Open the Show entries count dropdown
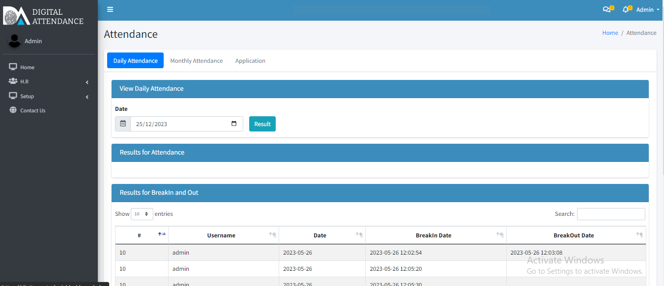The image size is (664, 286). click(x=142, y=214)
